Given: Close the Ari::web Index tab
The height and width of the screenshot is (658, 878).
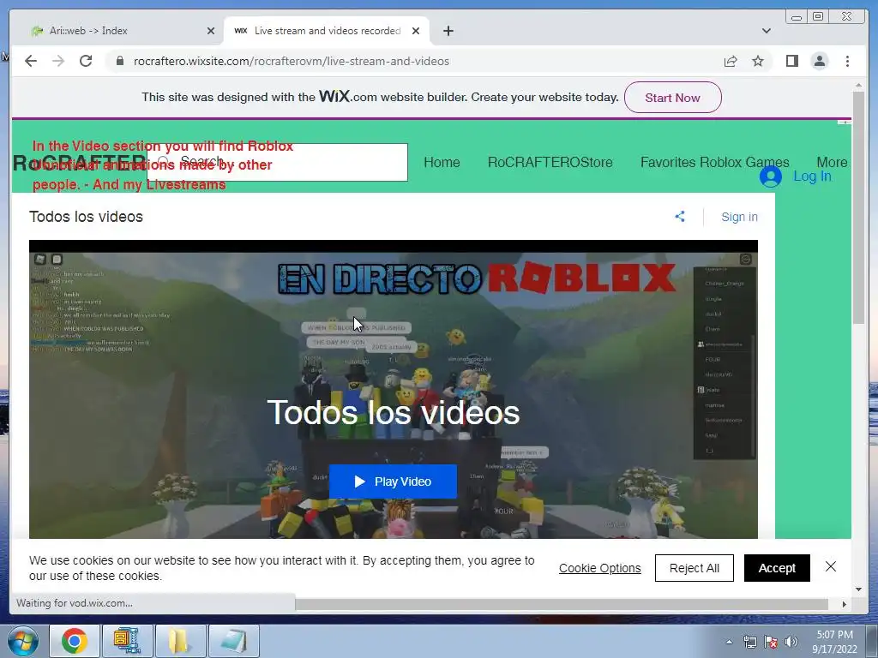Looking at the screenshot, I should [211, 31].
